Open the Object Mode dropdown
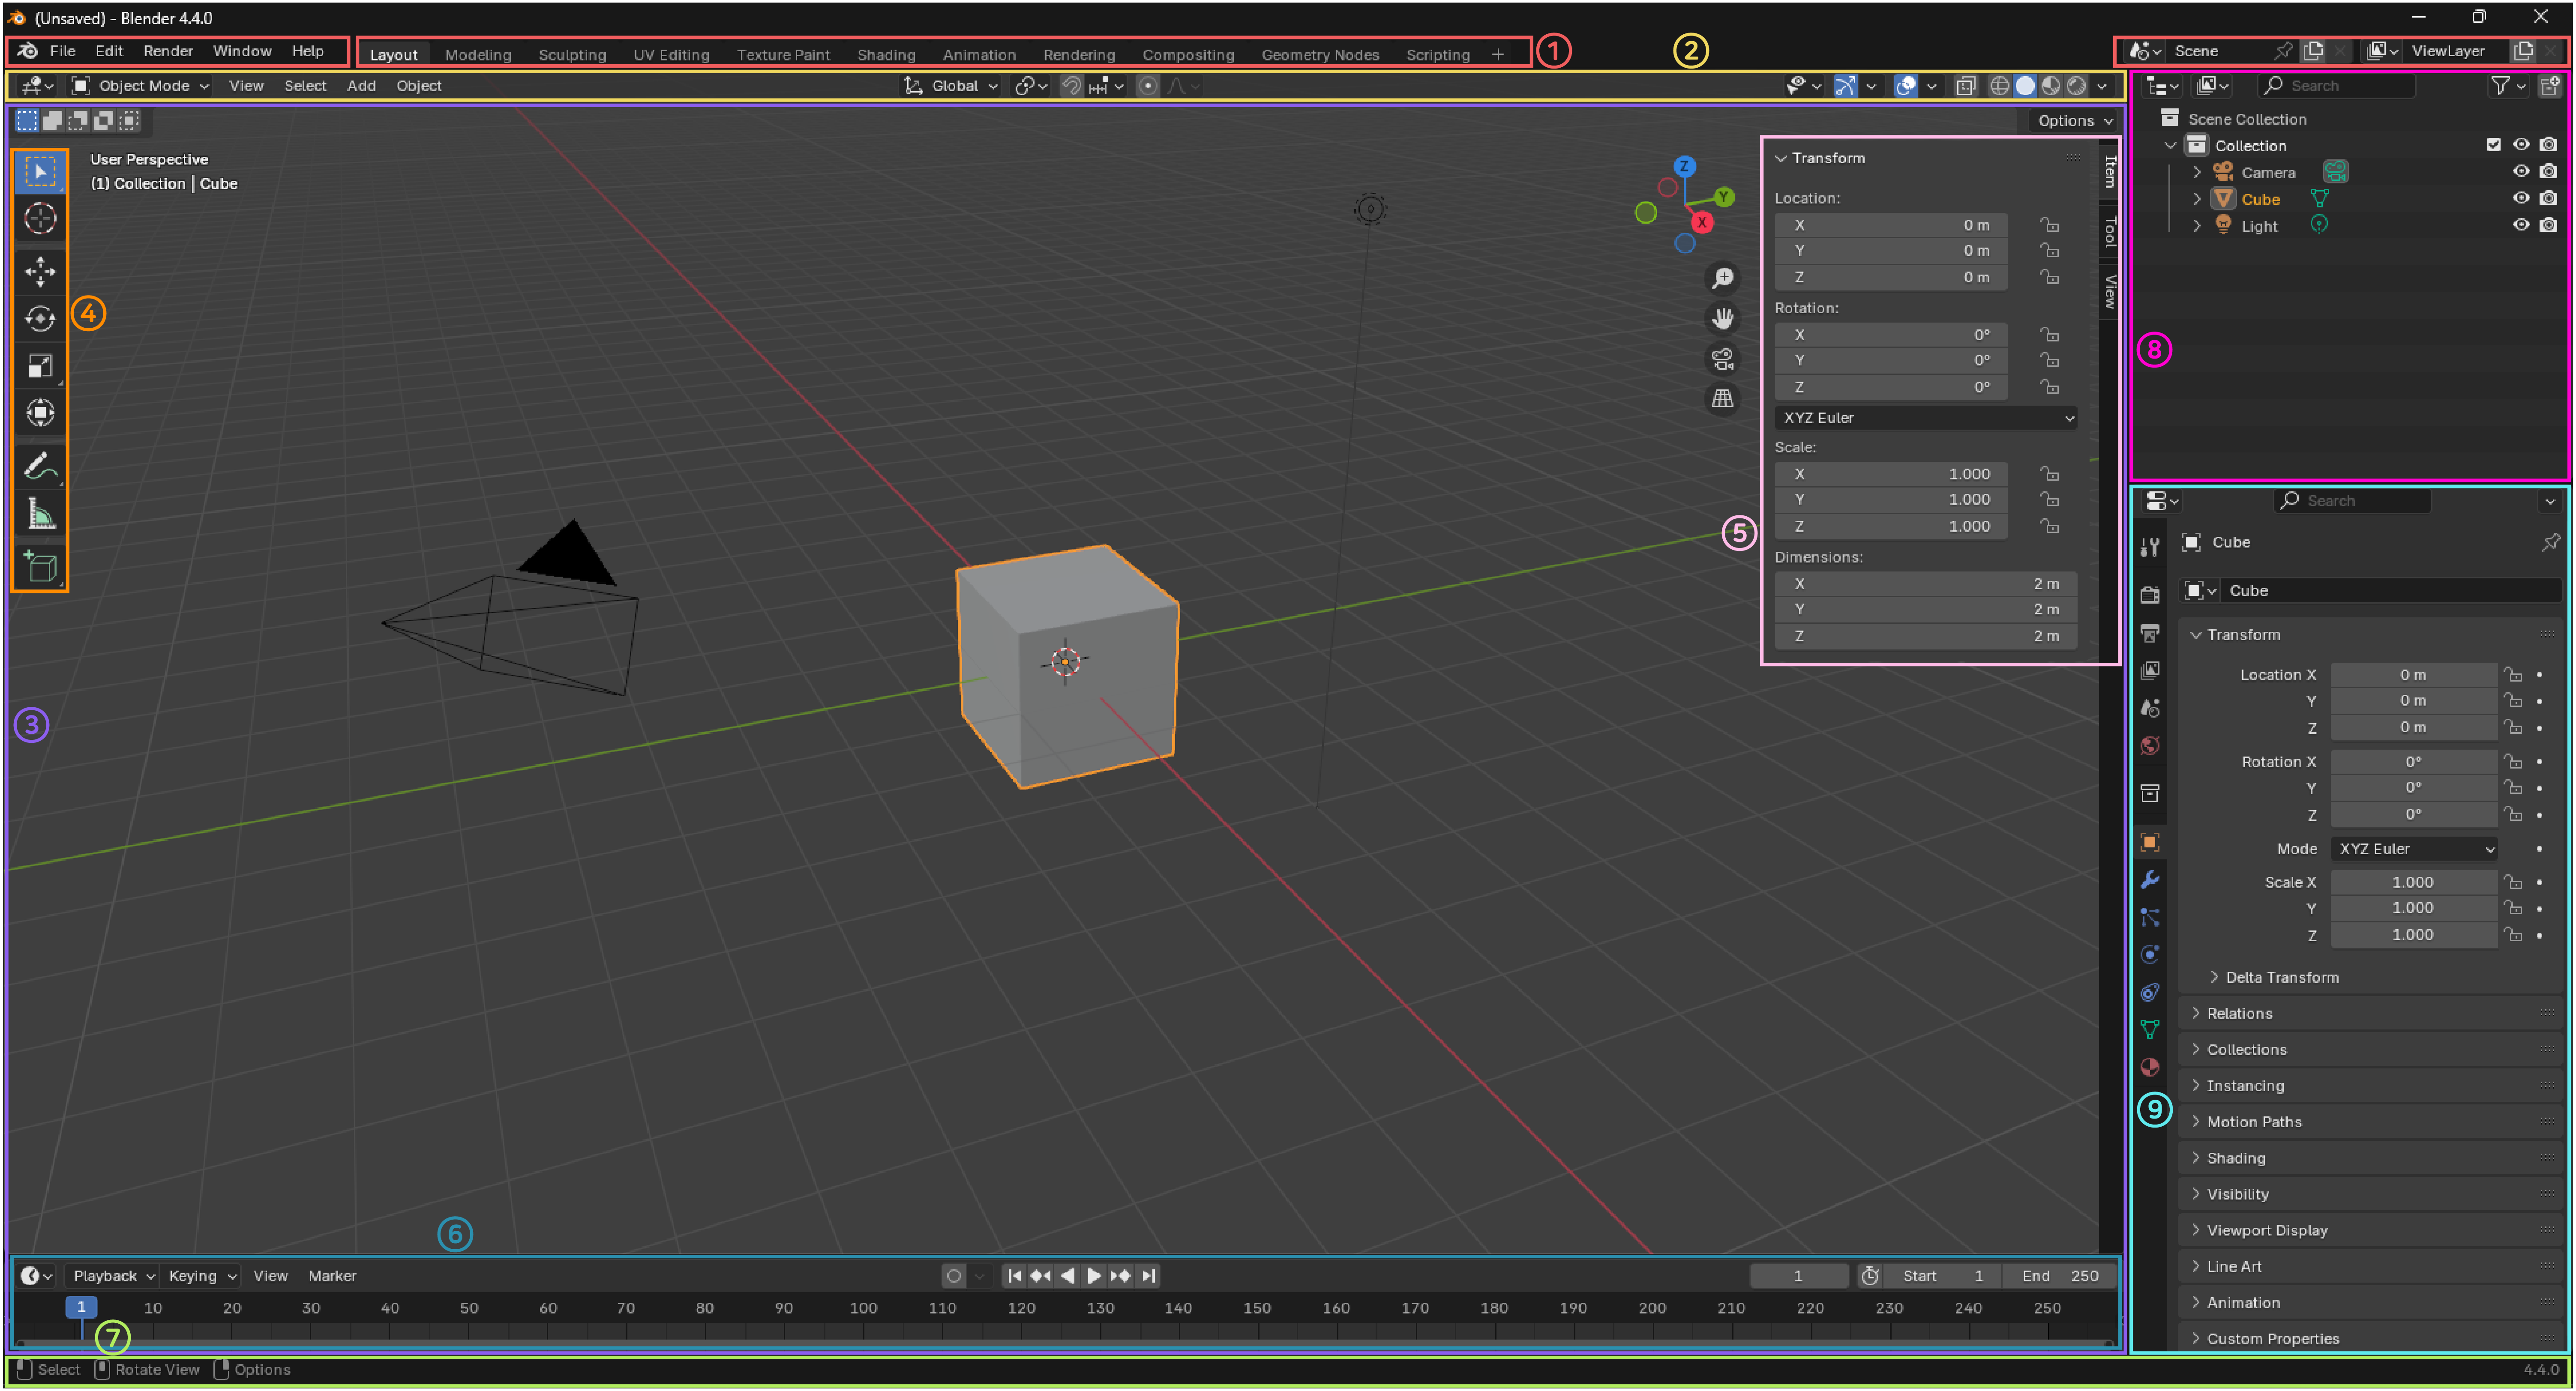This screenshot has width=2576, height=1391. pos(141,86)
